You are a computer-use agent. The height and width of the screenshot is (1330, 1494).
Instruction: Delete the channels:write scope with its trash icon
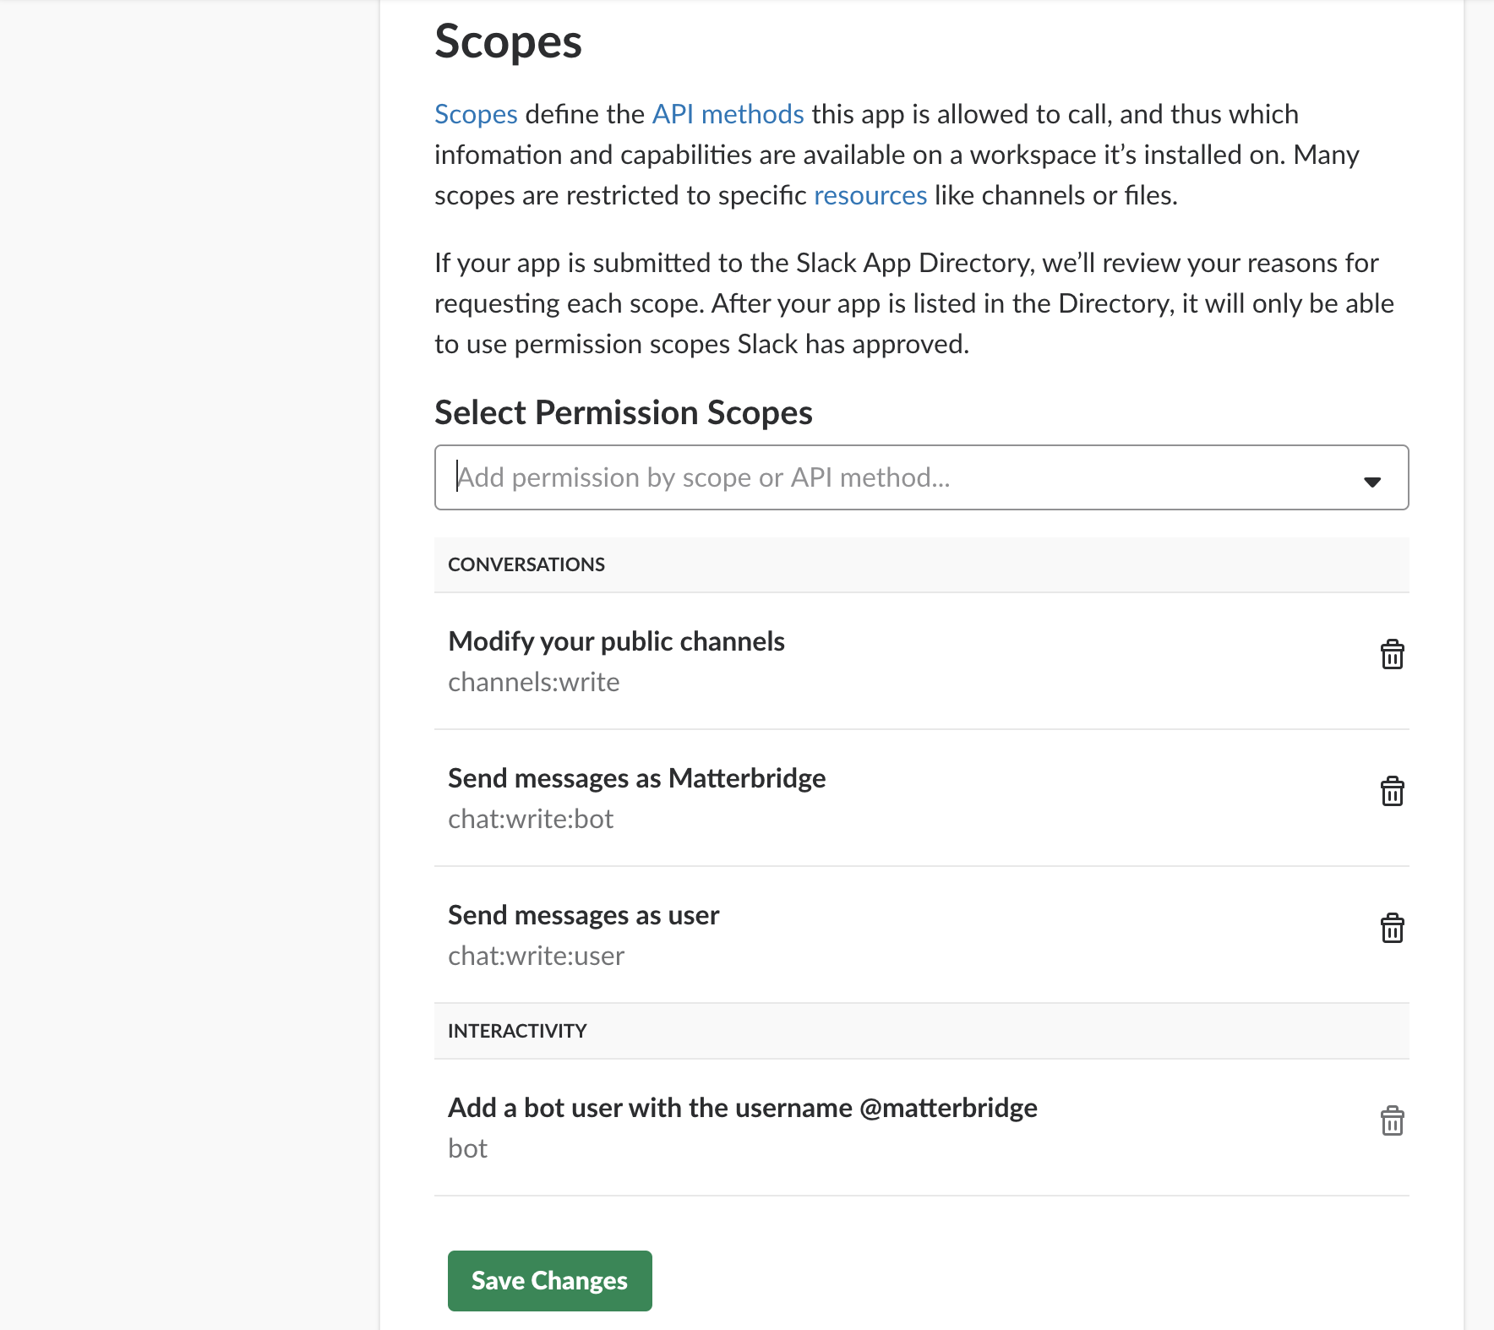tap(1392, 655)
